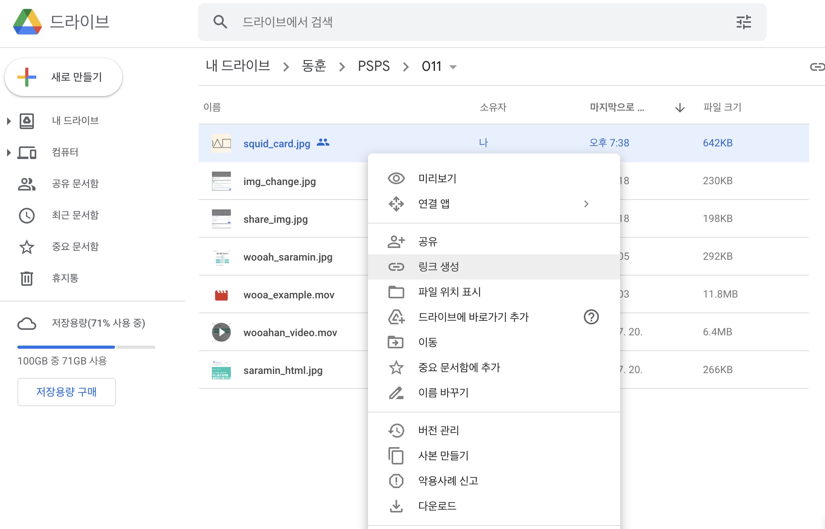
Task: Click the 새로 만들기 button
Action: point(63,77)
